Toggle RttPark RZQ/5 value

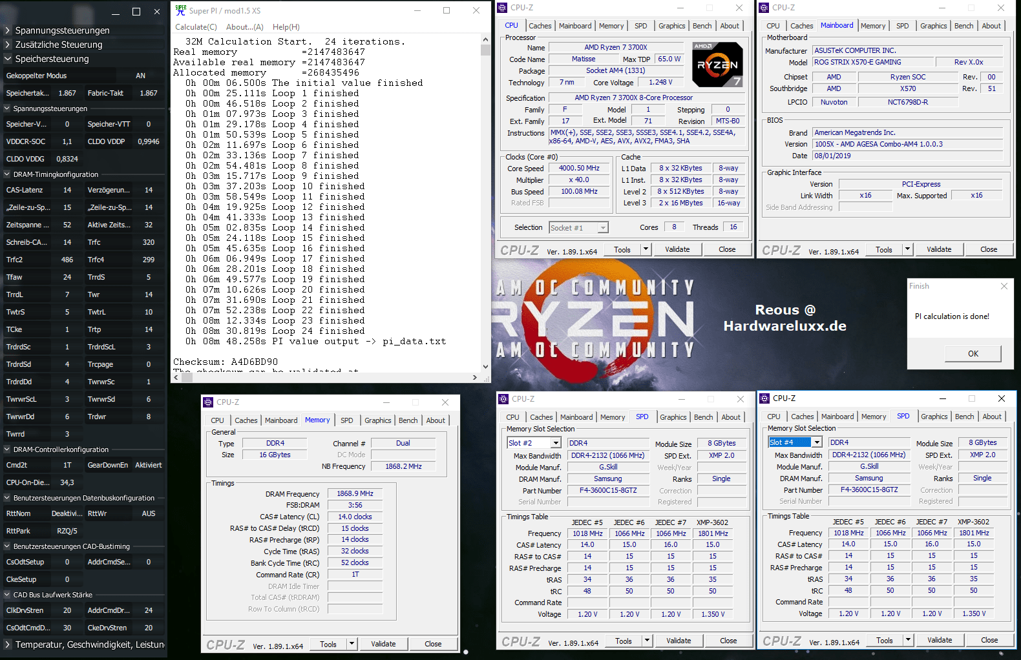[x=67, y=531]
